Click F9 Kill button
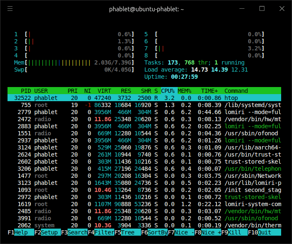 coord(234,232)
